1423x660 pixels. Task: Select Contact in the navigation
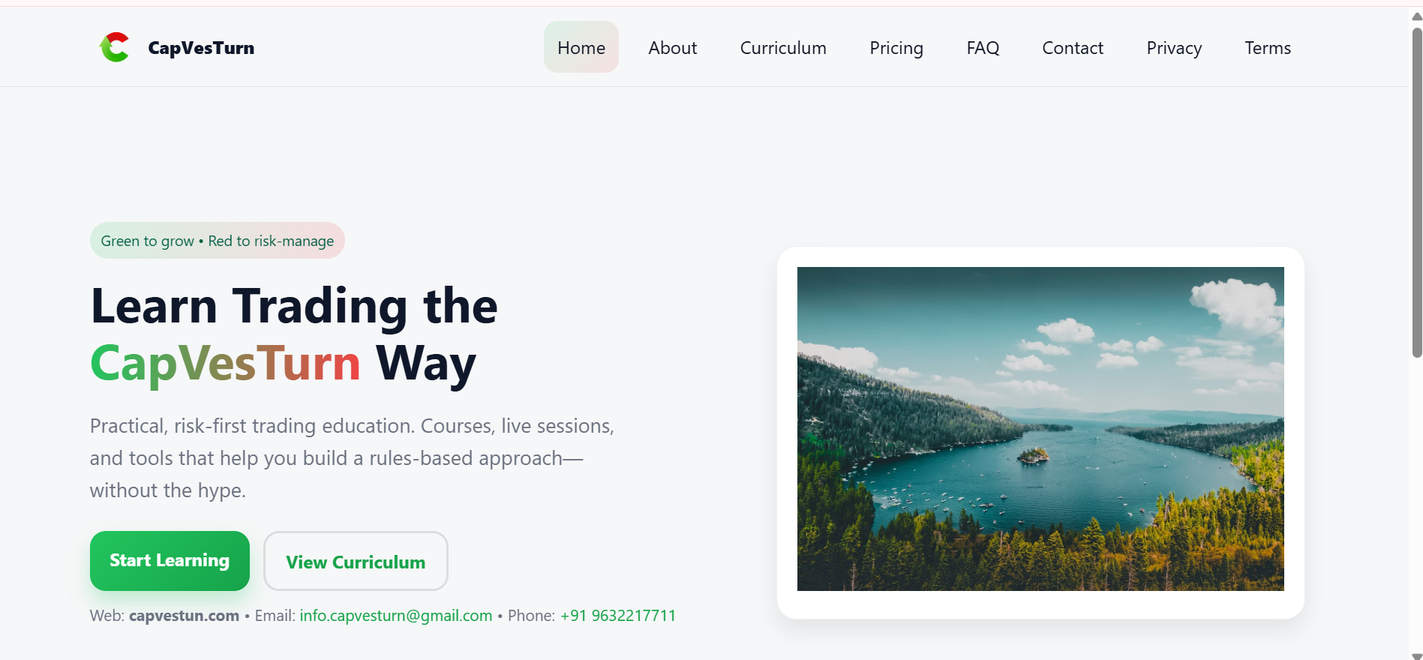pos(1073,48)
